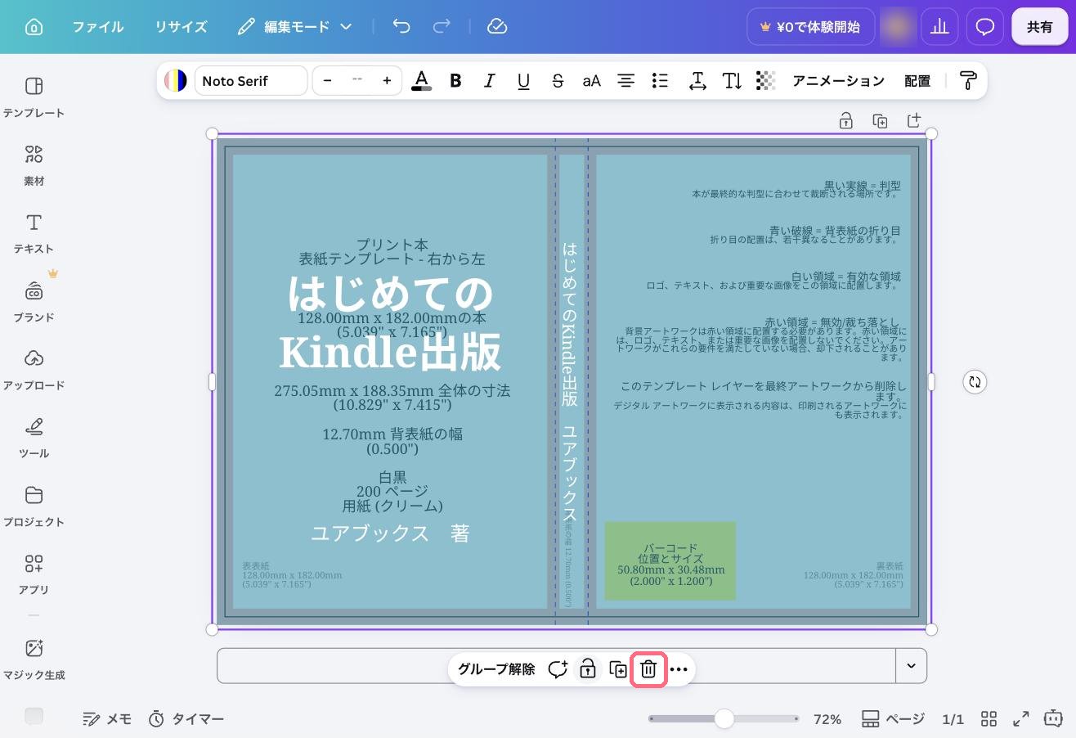Toggle vertical text direction
Image resolution: width=1076 pixels, height=738 pixels.
click(732, 80)
